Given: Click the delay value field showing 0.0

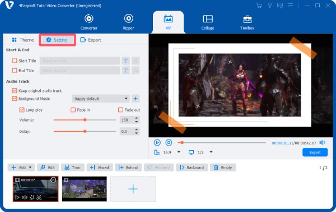Looking at the screenshot, I should tap(127, 131).
